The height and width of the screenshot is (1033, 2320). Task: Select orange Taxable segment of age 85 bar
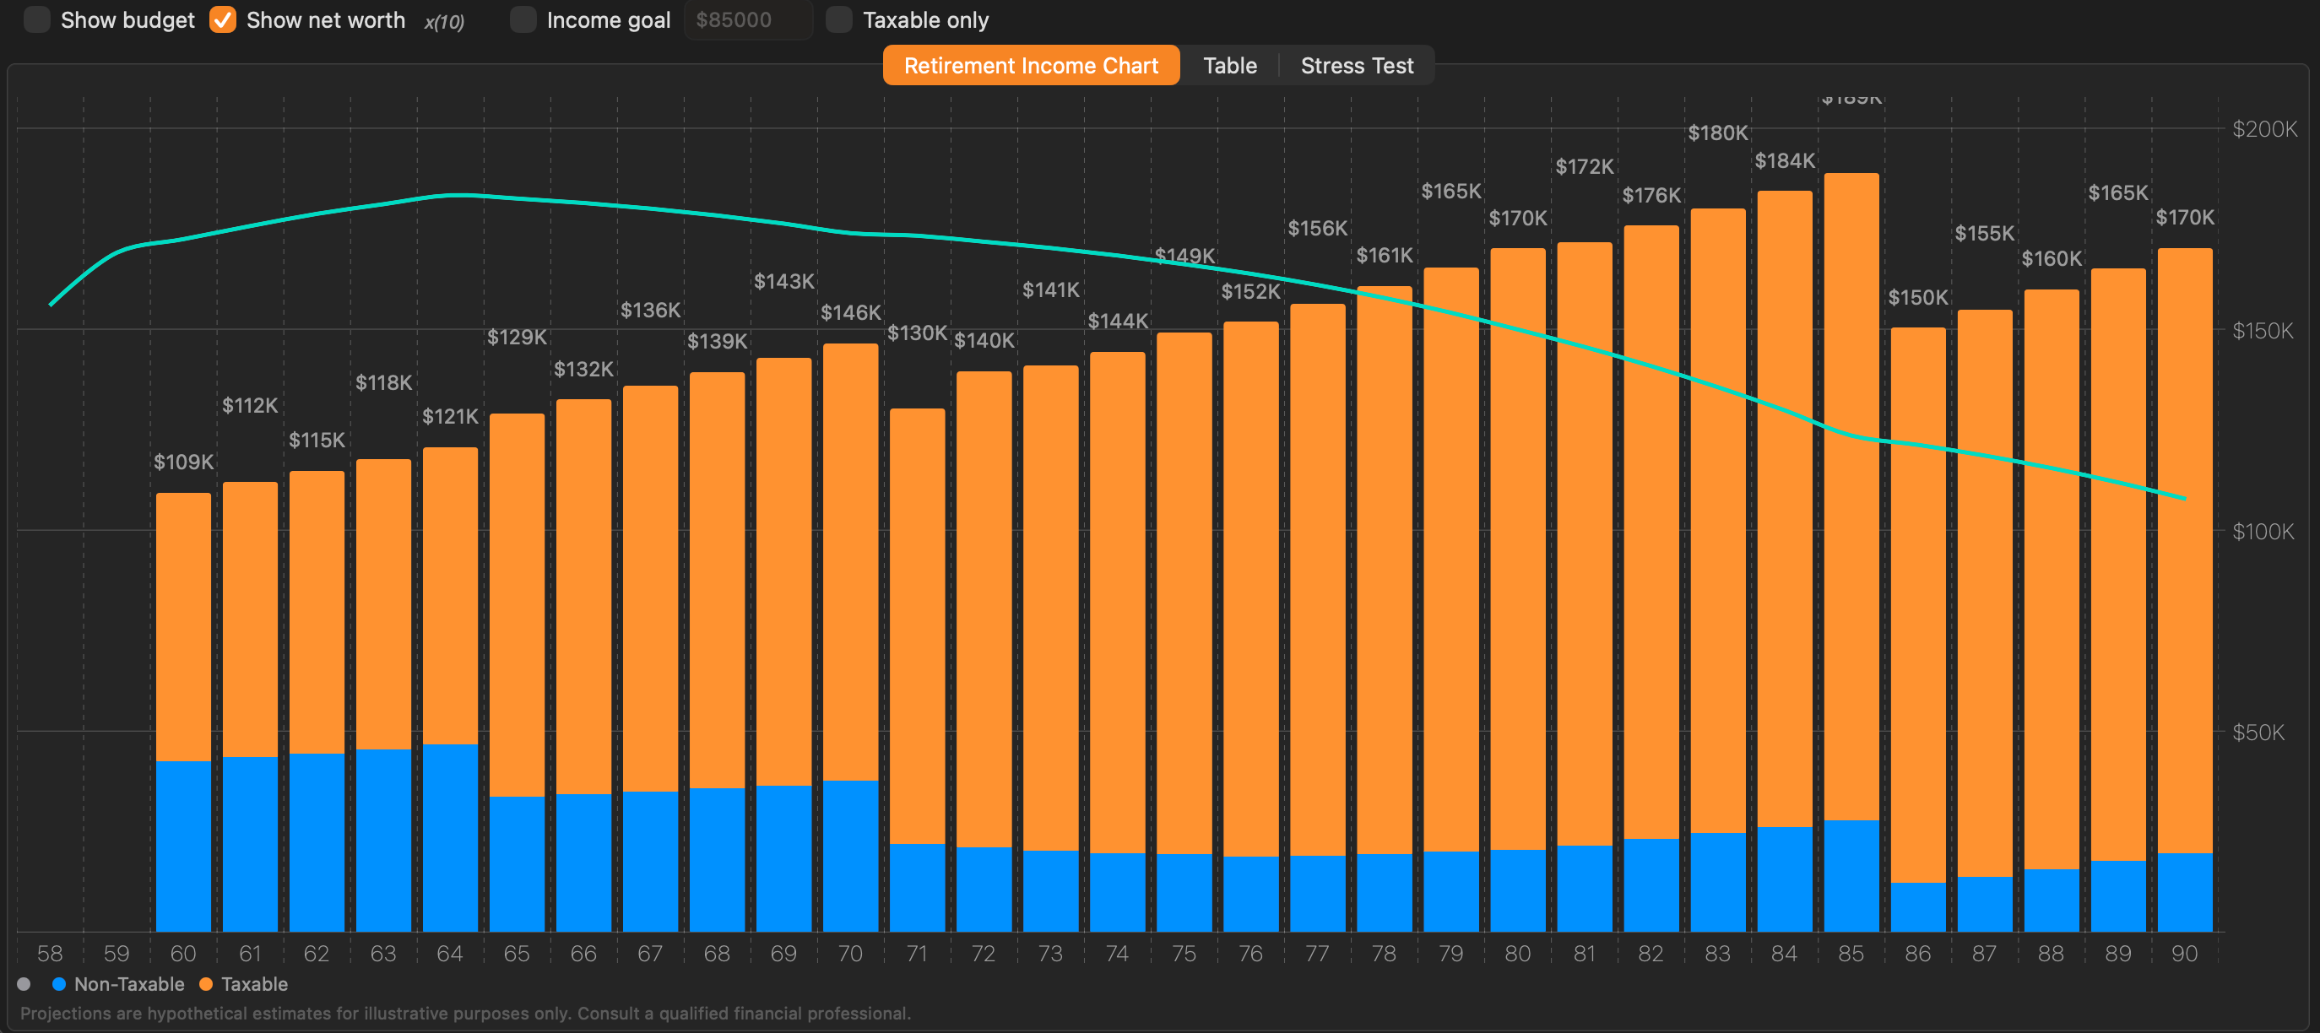pos(1851,497)
